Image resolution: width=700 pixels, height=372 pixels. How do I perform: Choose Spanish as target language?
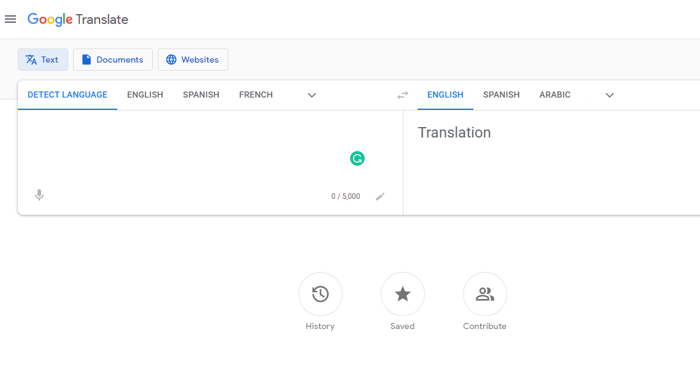pos(501,95)
